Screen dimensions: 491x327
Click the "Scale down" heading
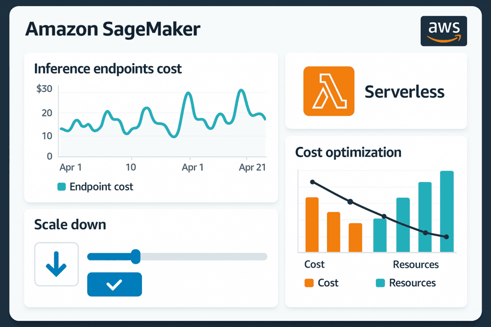[70, 225]
